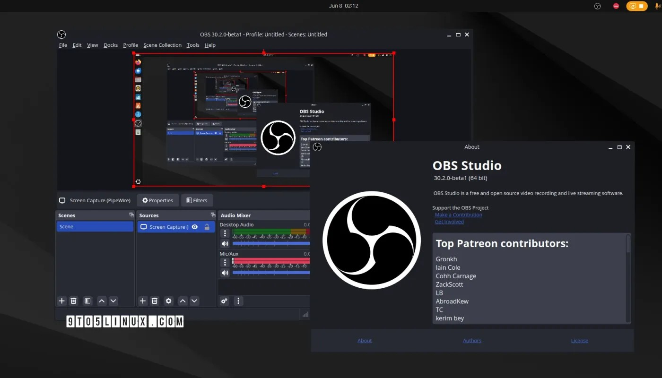Click OBS icon in main window title bar

click(61, 34)
